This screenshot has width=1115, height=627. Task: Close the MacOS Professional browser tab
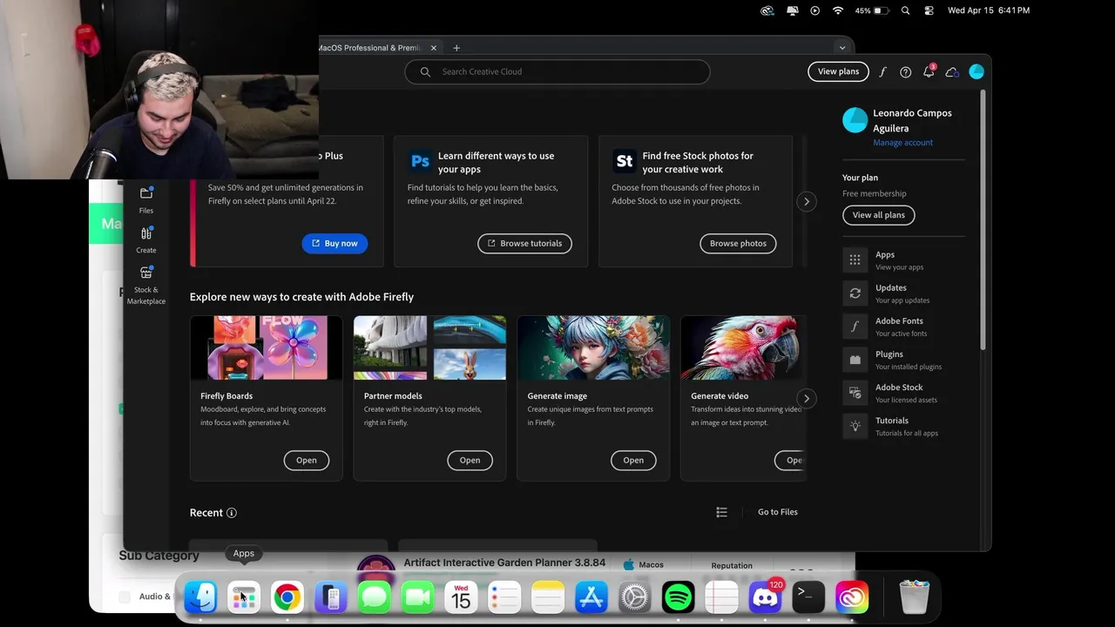click(x=433, y=48)
